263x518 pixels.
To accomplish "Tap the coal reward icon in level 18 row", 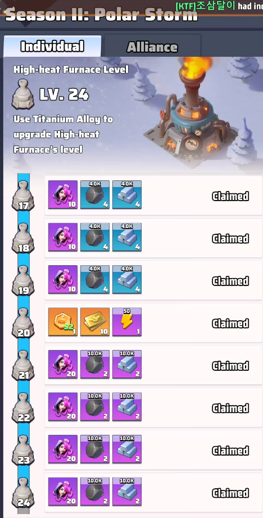I will pyautogui.click(x=95, y=237).
